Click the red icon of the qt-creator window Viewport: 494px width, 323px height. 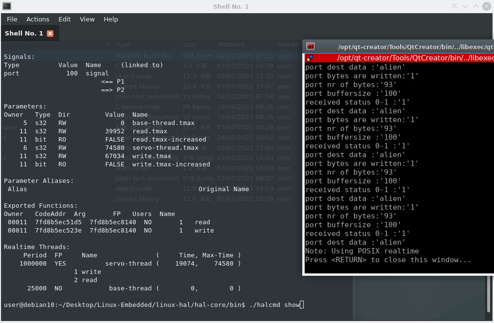(311, 47)
